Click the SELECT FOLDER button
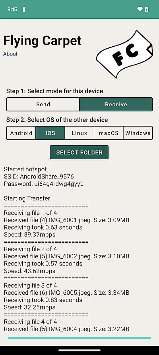This screenshot has width=159, height=355. (79, 153)
